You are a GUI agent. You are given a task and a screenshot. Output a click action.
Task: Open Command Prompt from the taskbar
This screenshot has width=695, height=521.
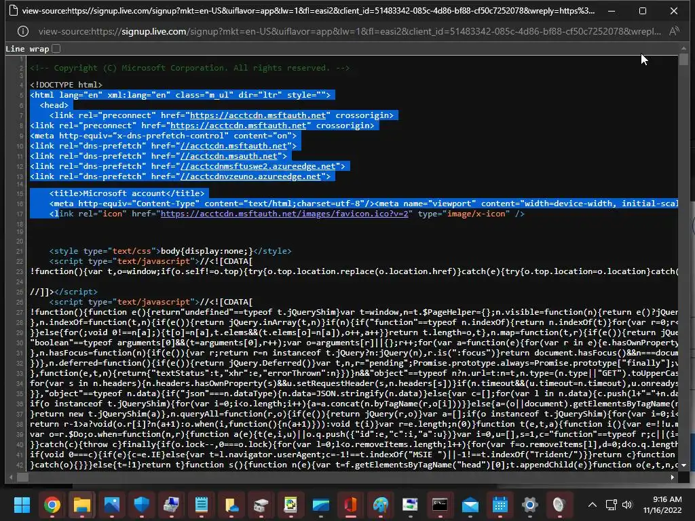(x=440, y=504)
